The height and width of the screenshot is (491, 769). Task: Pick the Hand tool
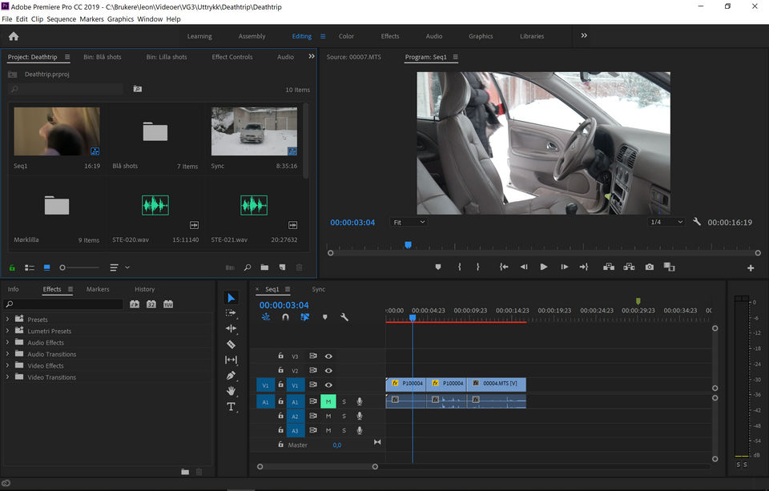click(232, 391)
